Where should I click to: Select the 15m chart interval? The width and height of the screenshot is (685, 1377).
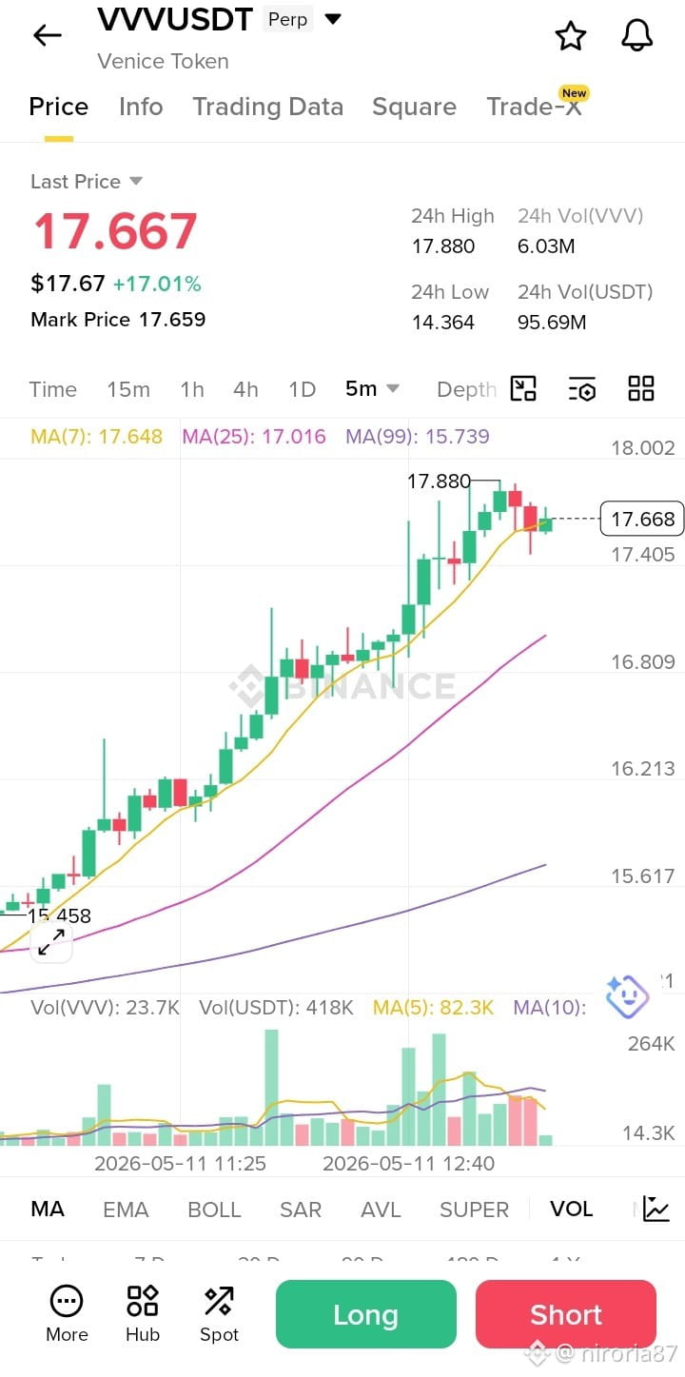[128, 389]
